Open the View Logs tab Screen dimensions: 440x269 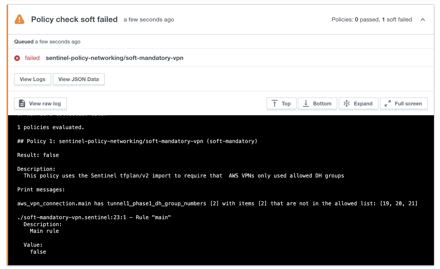32,79
